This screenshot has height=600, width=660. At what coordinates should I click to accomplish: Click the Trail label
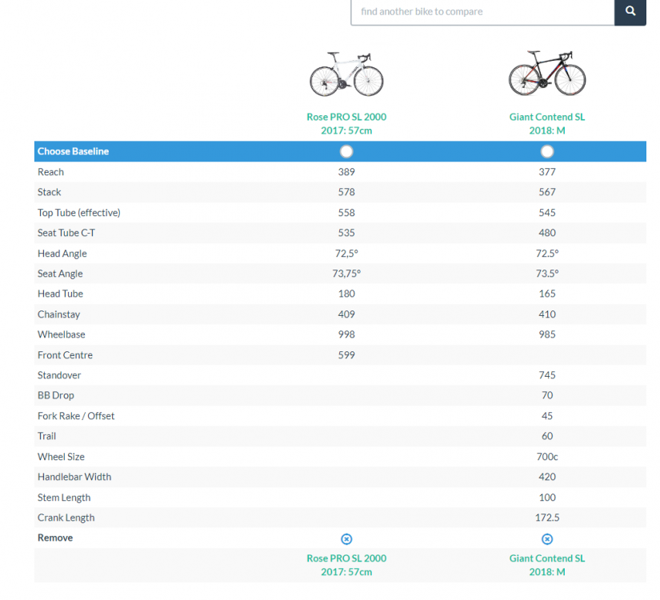pos(46,436)
